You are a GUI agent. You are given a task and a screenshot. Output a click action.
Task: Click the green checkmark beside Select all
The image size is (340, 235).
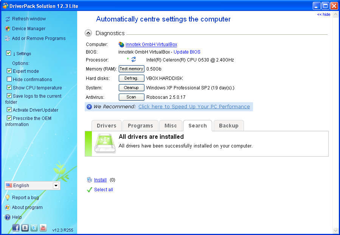click(x=89, y=190)
